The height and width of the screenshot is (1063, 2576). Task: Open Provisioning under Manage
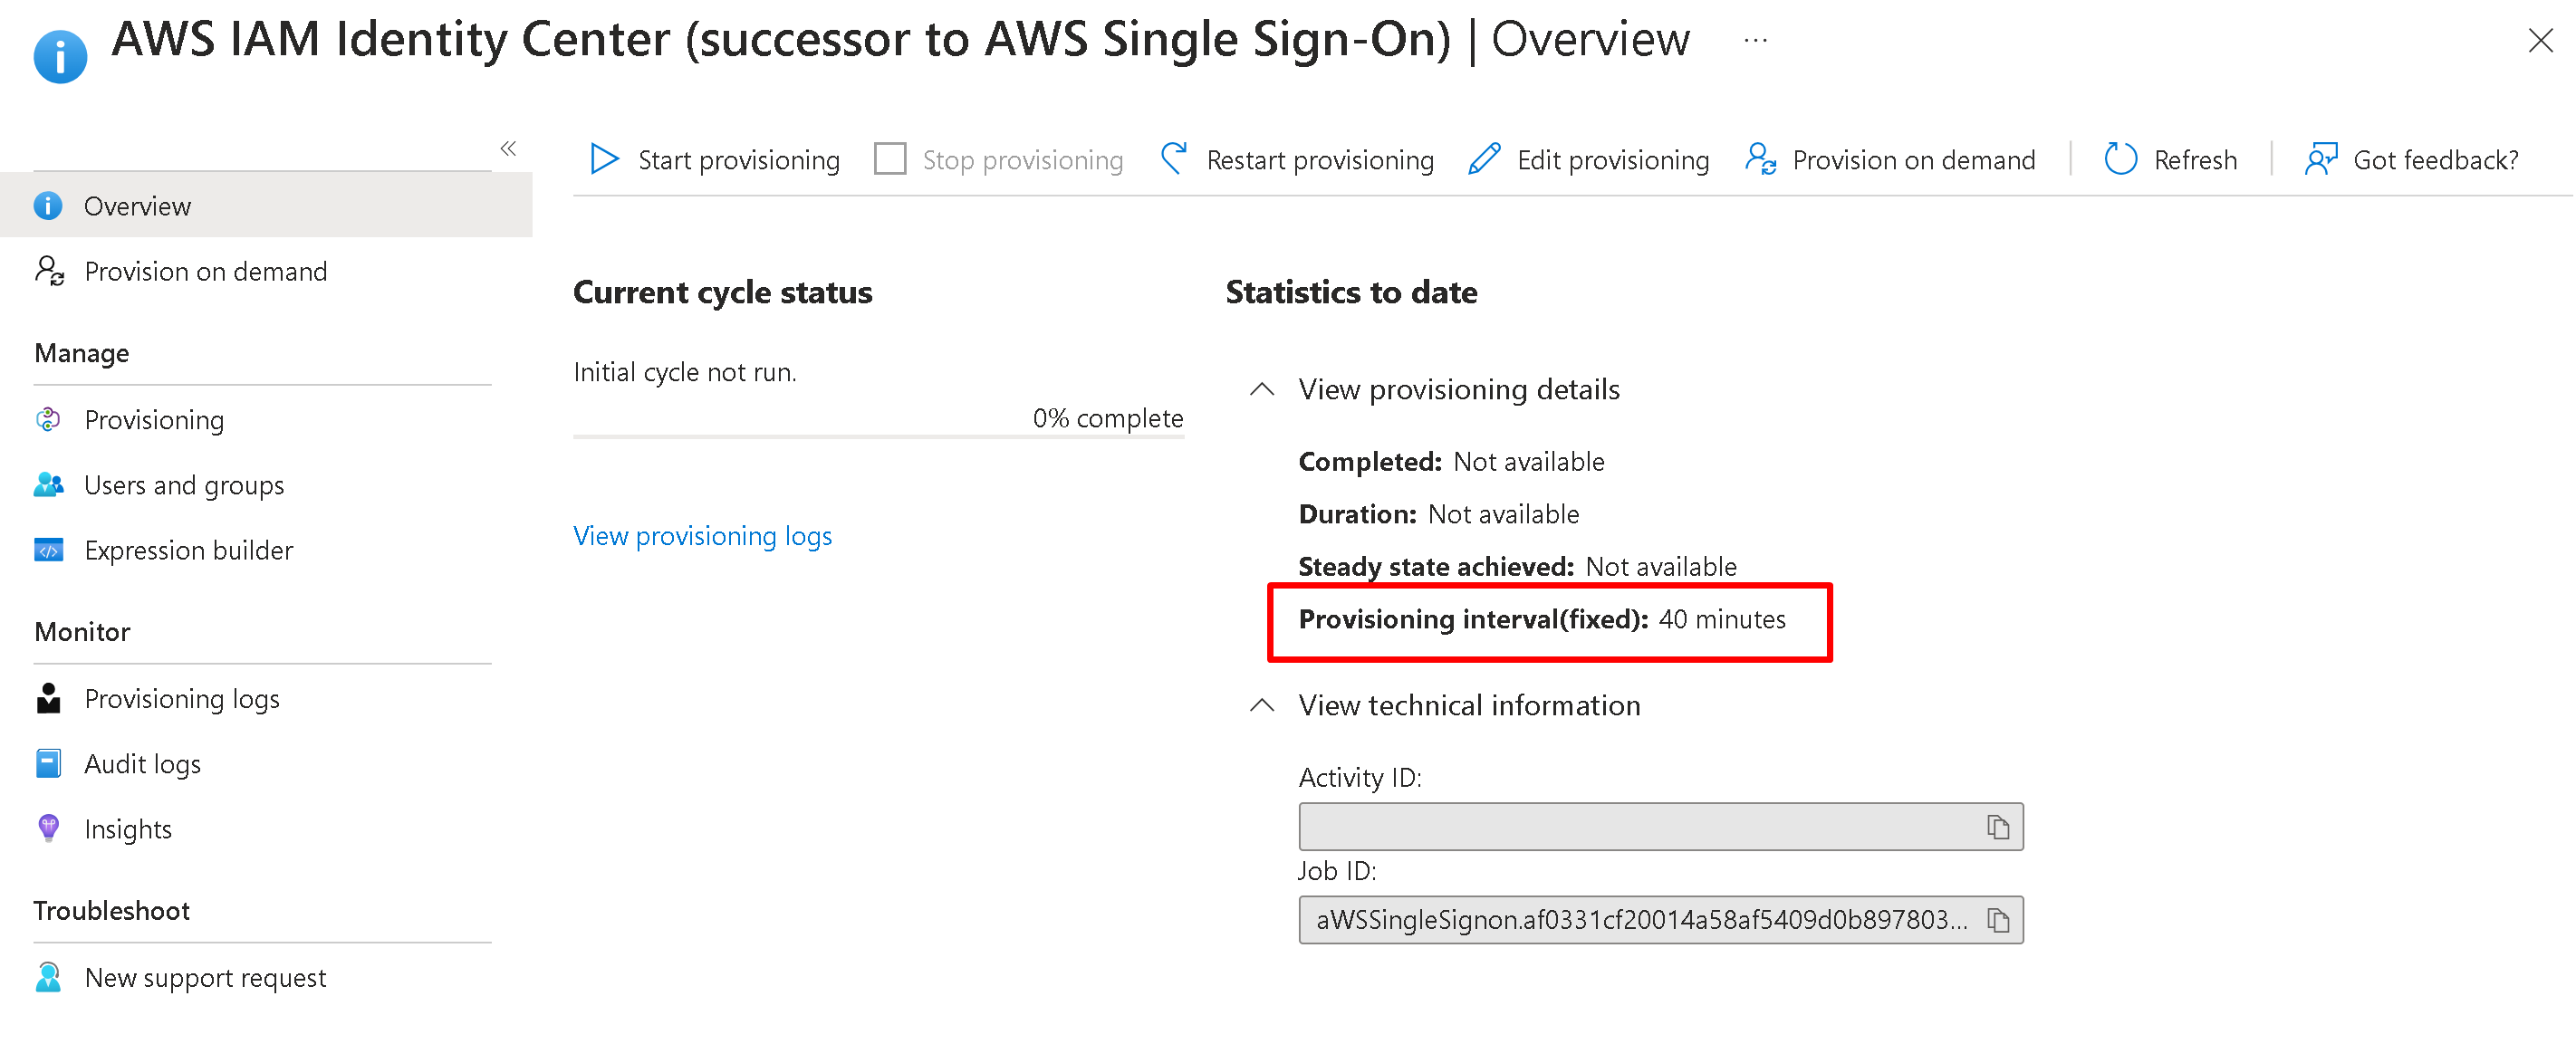[x=154, y=420]
